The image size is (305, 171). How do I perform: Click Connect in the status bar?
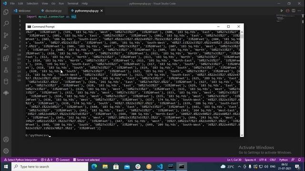62,160
